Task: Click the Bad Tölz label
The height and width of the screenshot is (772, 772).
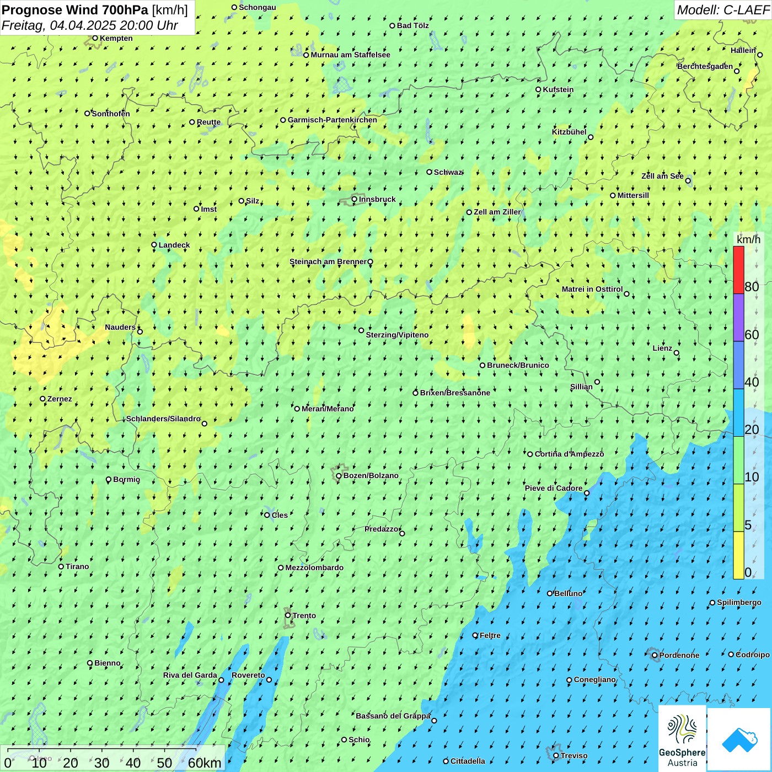Action: 412,25
